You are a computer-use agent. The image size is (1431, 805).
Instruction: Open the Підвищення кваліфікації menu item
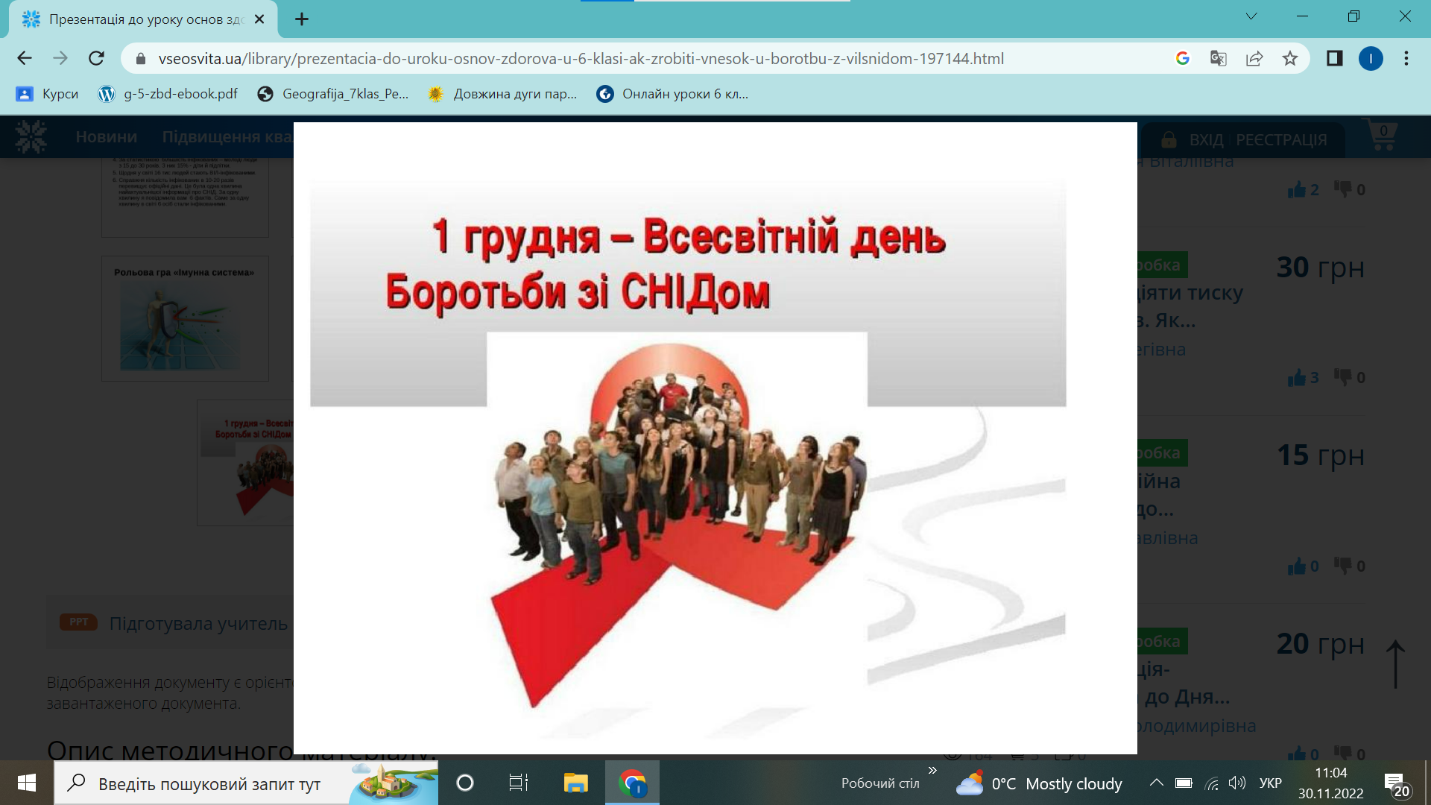[x=227, y=137]
